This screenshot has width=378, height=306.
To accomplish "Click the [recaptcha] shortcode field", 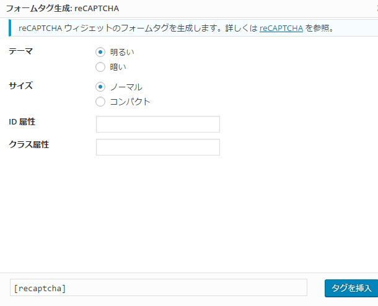I will [159, 288].
